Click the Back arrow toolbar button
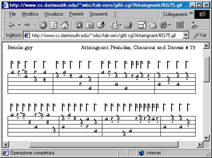The image size is (212, 158). [11, 25]
